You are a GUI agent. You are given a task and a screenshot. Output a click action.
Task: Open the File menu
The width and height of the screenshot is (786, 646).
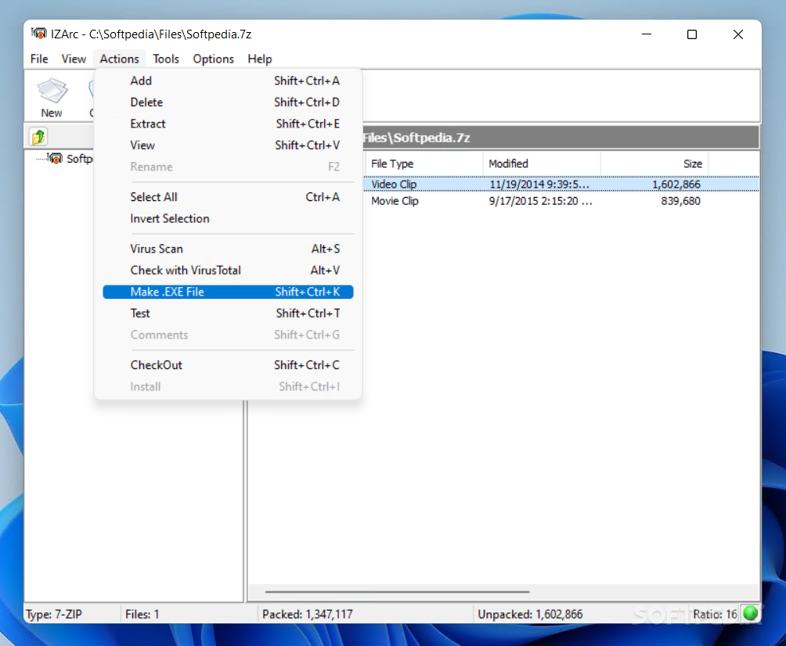(x=39, y=59)
